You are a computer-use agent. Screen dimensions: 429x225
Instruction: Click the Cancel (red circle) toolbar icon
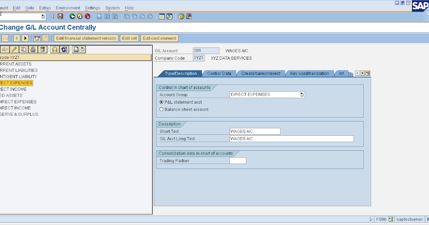coord(88,16)
